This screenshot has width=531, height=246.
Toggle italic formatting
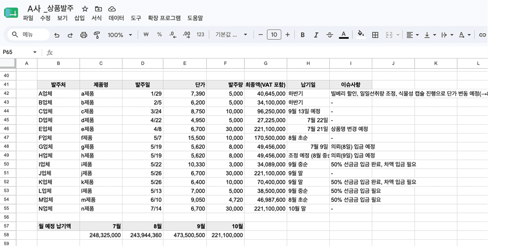click(316, 35)
